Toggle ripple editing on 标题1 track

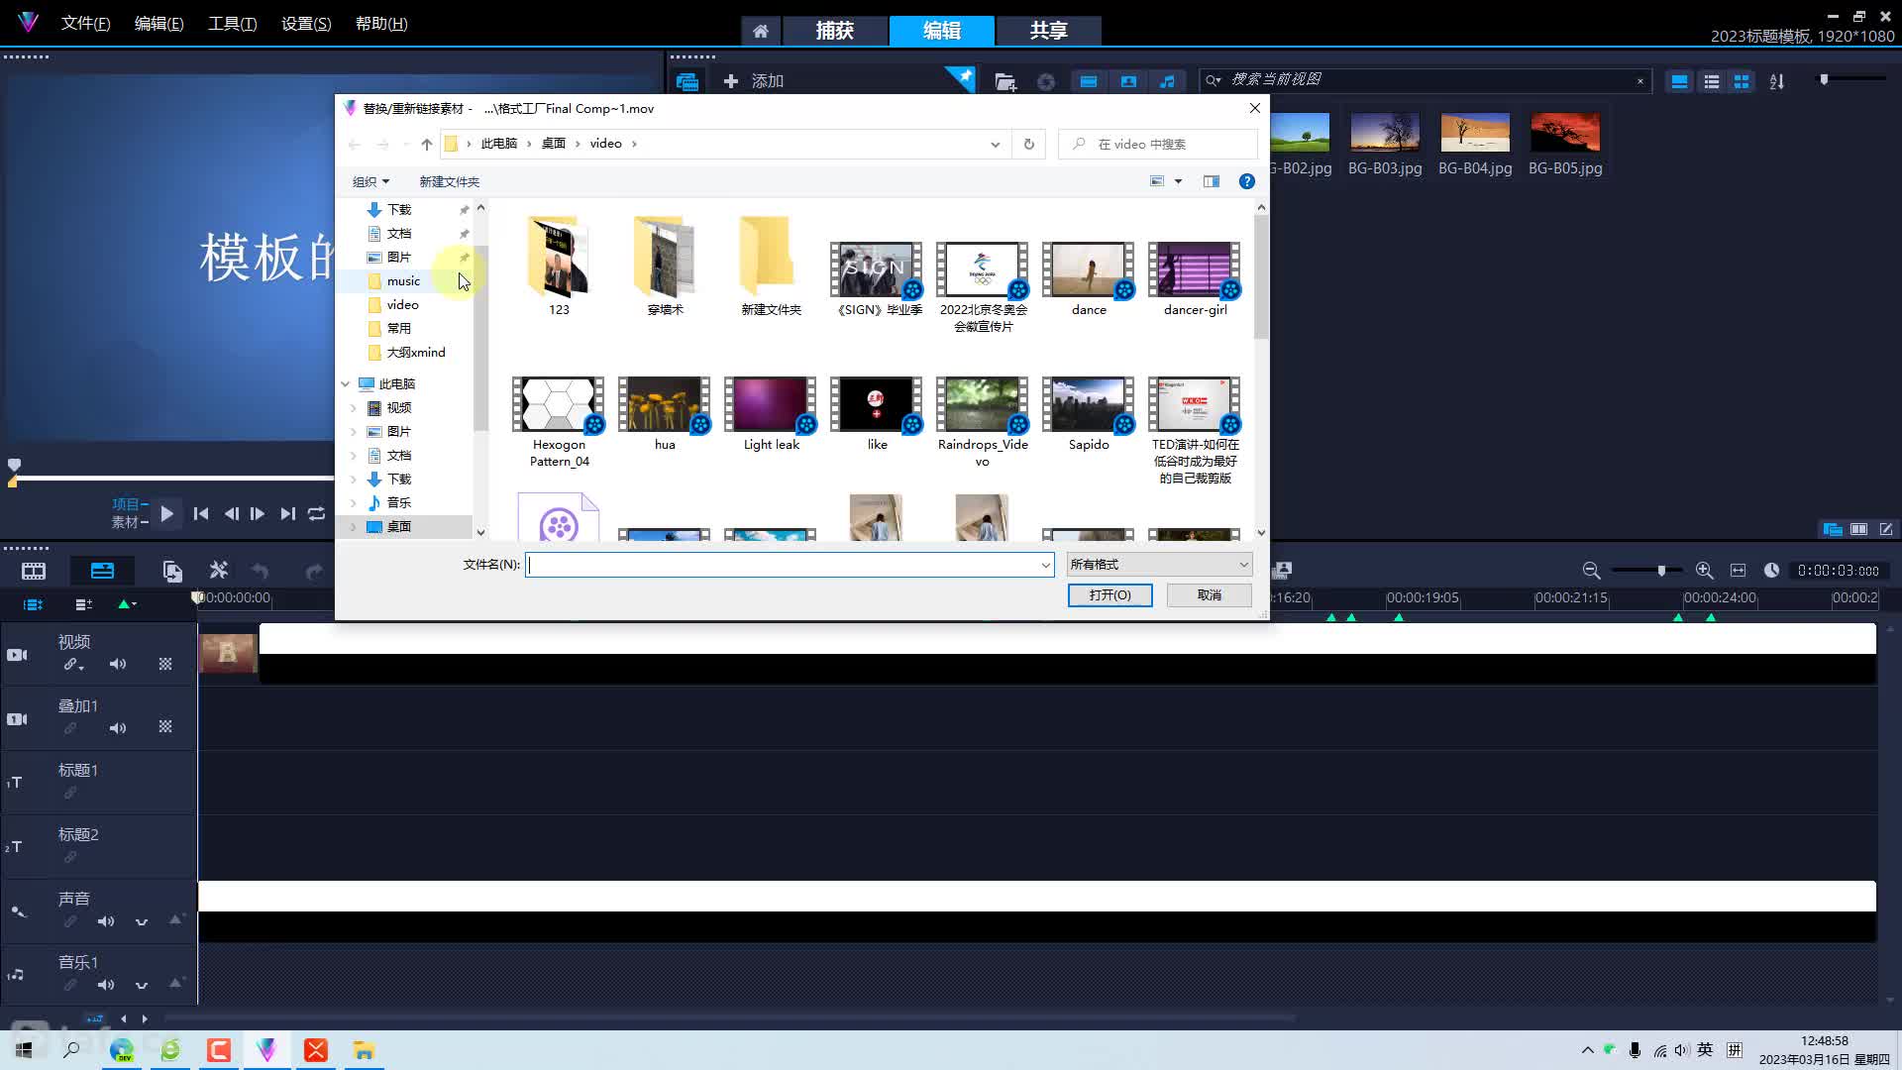click(70, 793)
